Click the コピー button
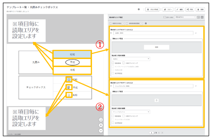The height and width of the screenshot is (140, 212). [168, 9]
